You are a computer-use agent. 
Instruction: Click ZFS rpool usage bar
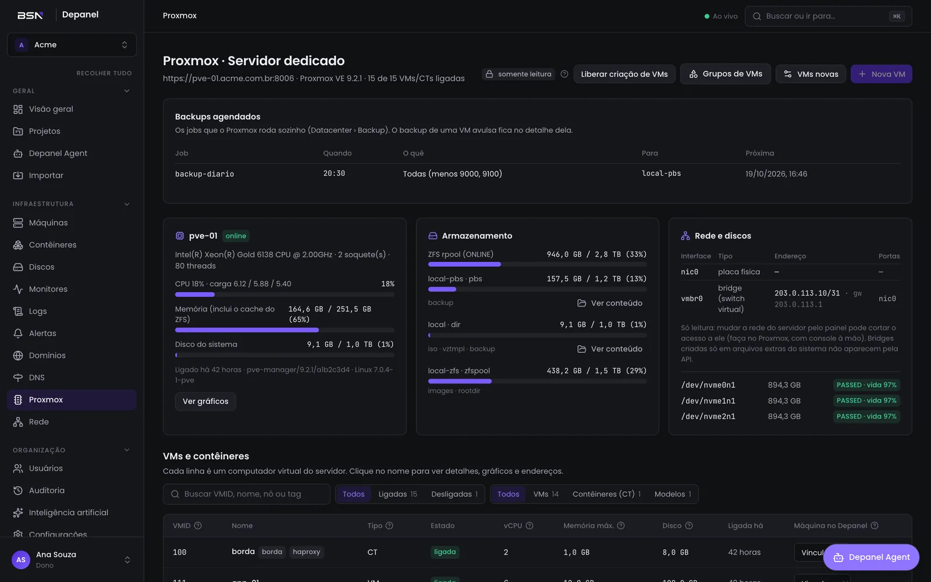point(537,264)
